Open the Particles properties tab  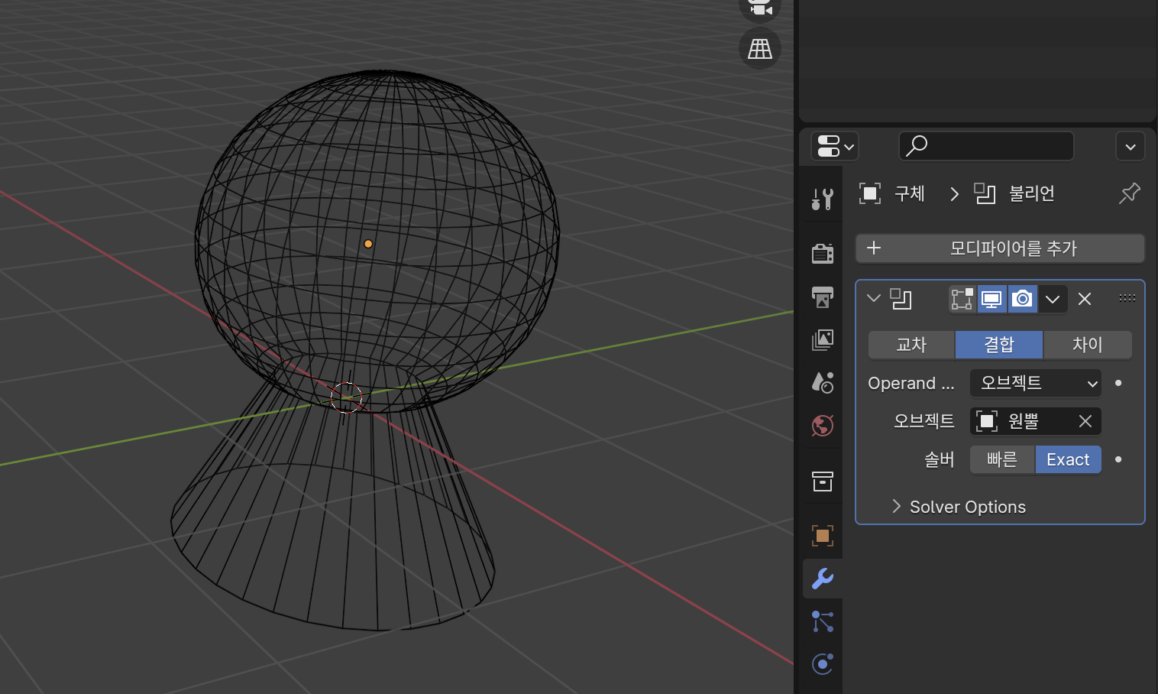(x=823, y=621)
